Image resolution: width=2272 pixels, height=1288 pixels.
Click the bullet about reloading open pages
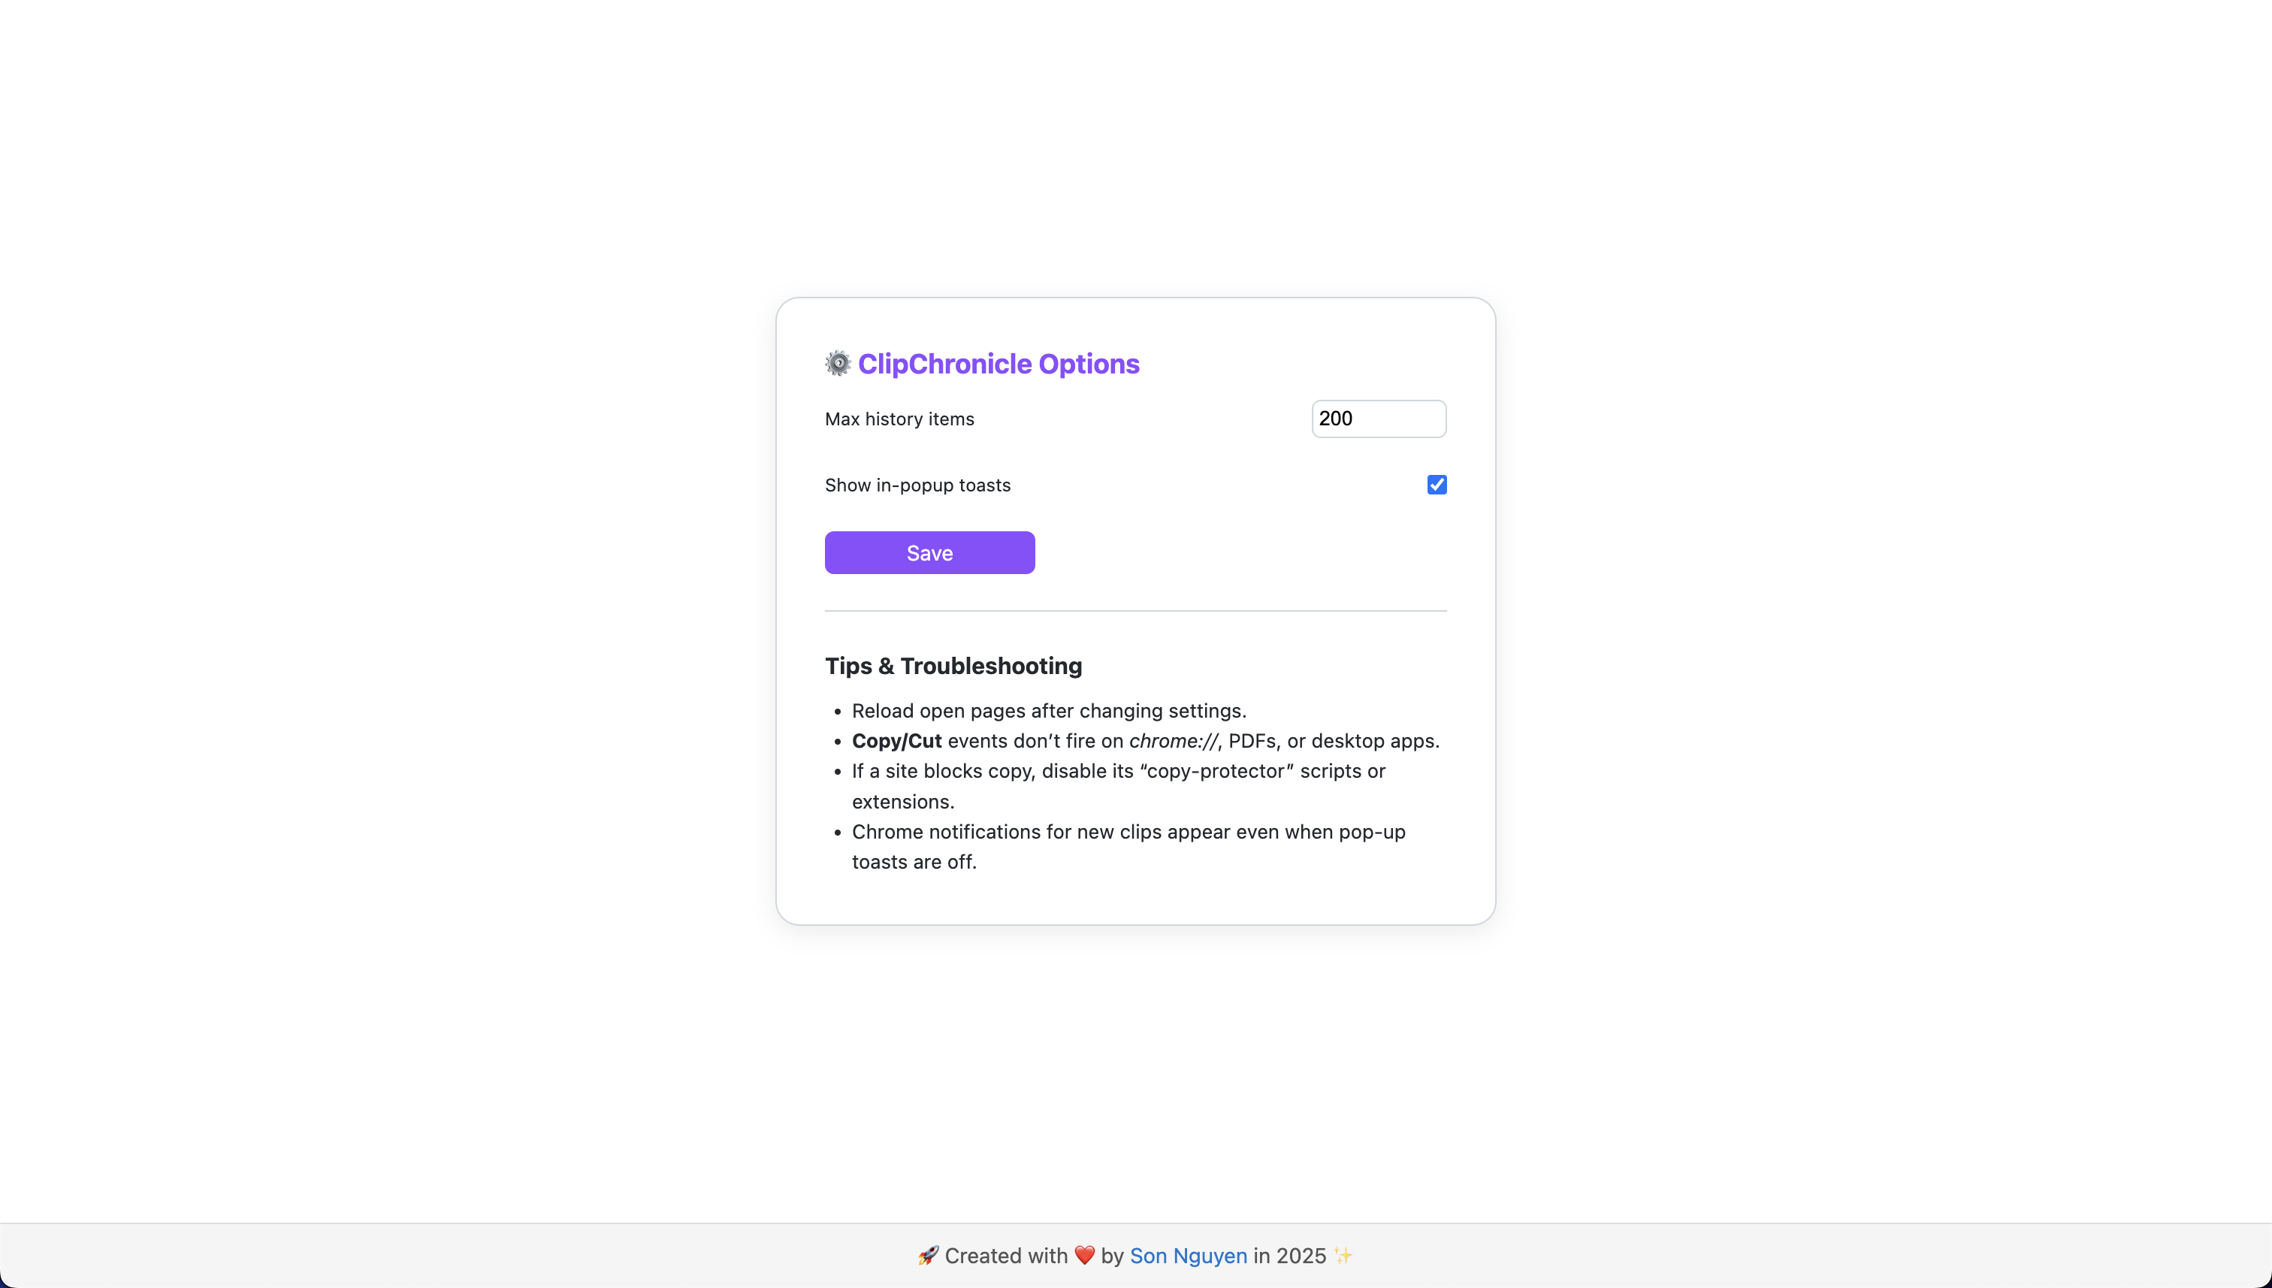pos(1048,710)
